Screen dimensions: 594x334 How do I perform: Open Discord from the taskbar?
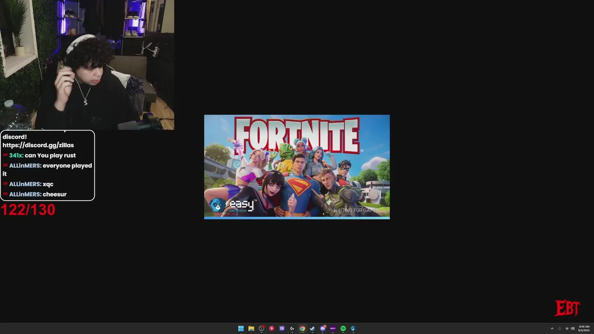(x=323, y=328)
